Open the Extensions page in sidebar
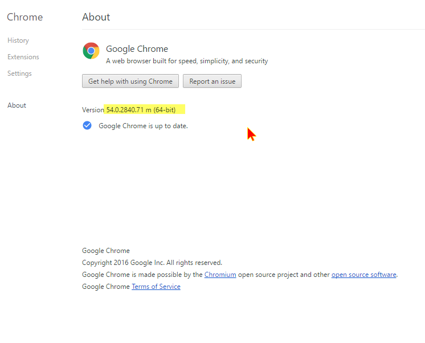This screenshot has height=343, width=425. [x=23, y=57]
